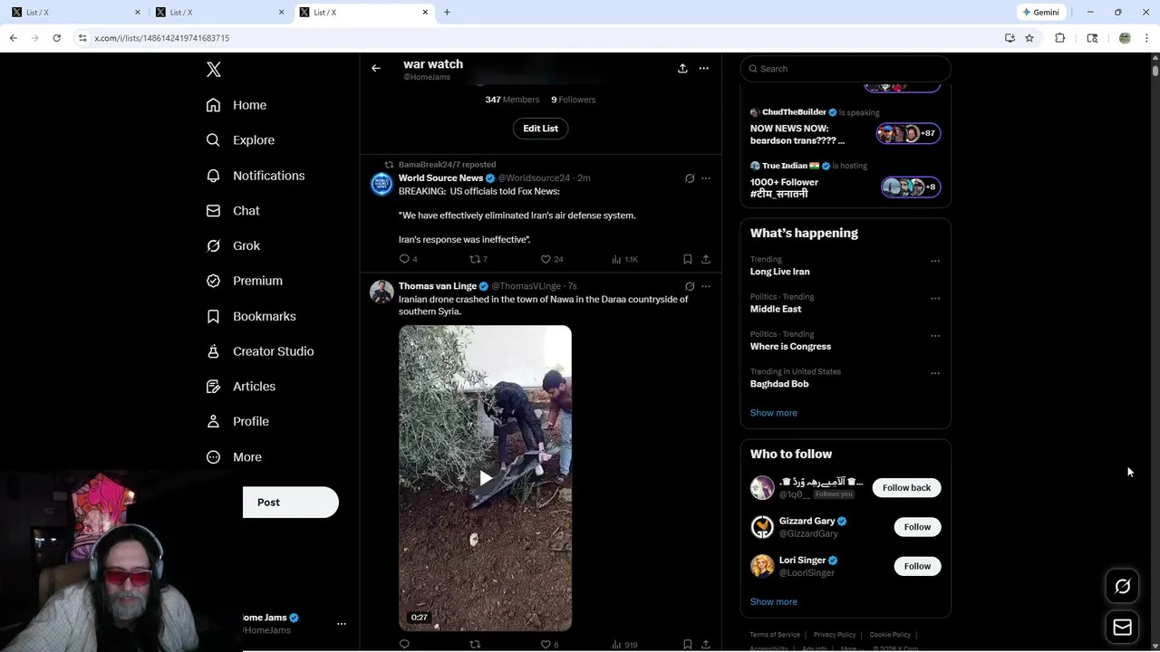Viewport: 1160px width, 652px height.
Task: Open Notifications in the sidebar
Action: [x=256, y=176]
